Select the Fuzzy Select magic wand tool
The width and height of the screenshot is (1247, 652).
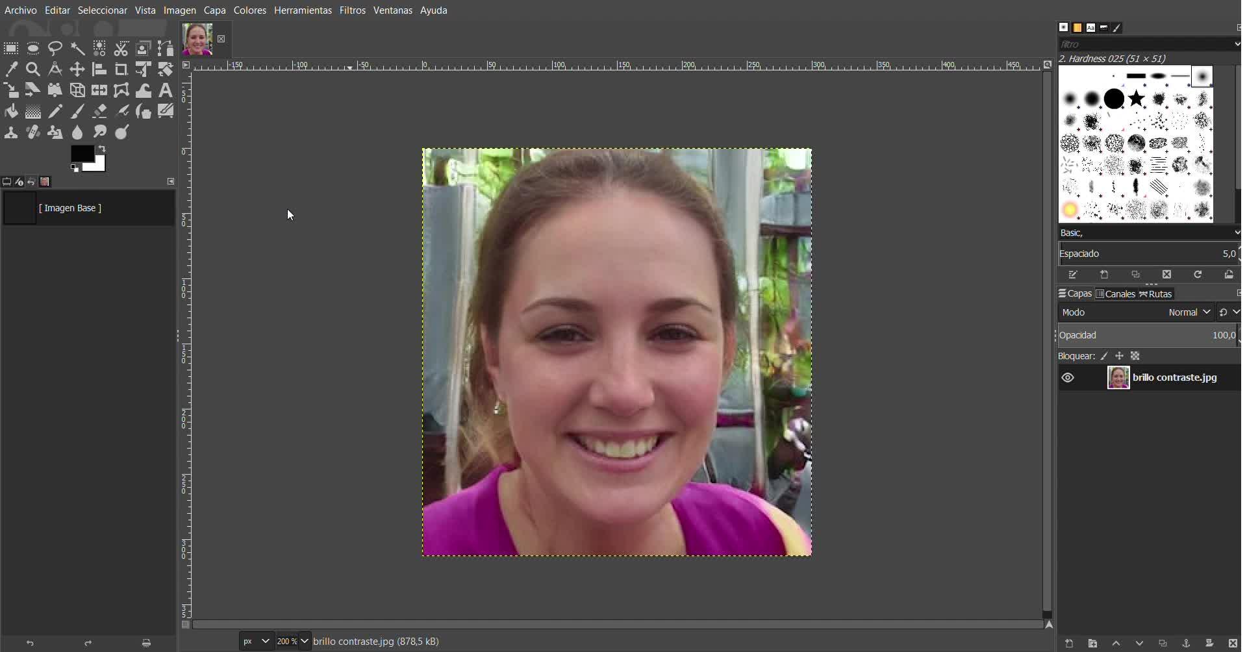click(x=77, y=49)
